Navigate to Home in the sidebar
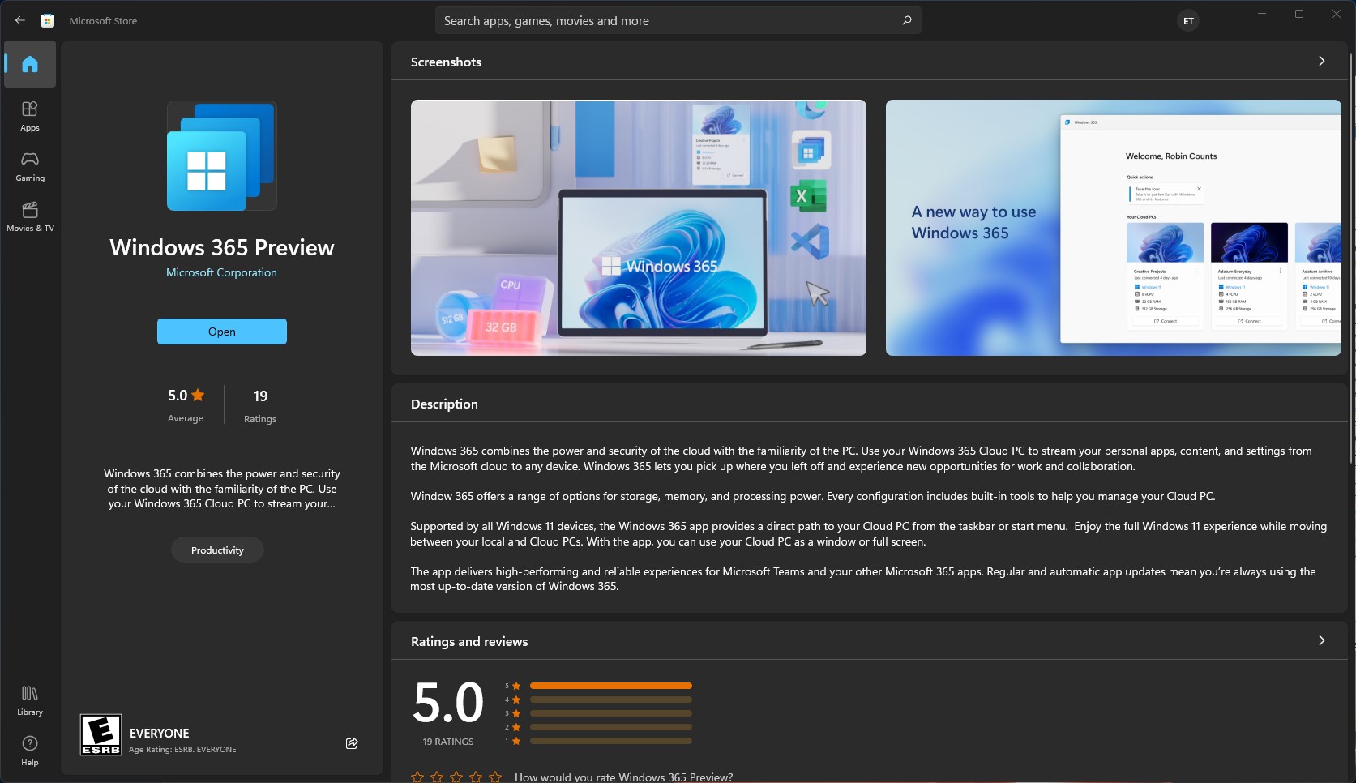The image size is (1356, 783). pos(29,64)
